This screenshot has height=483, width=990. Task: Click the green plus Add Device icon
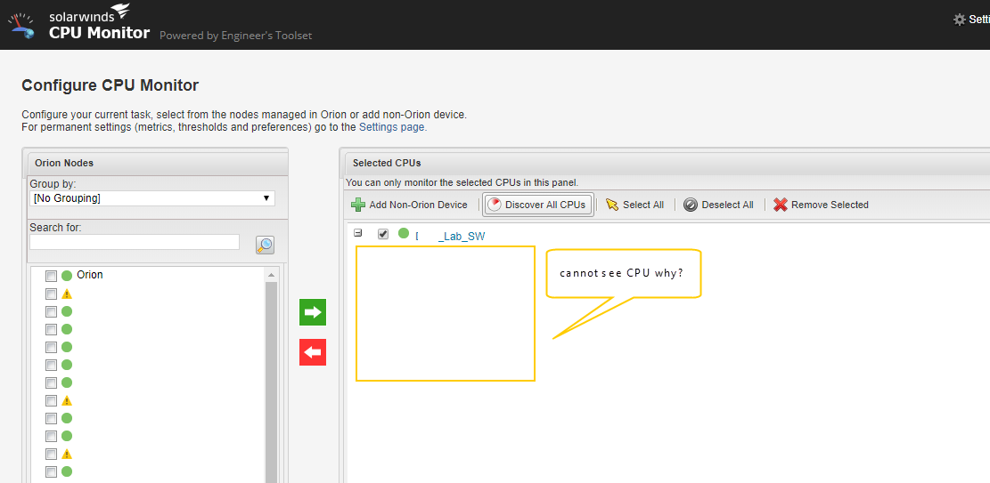[x=358, y=205]
